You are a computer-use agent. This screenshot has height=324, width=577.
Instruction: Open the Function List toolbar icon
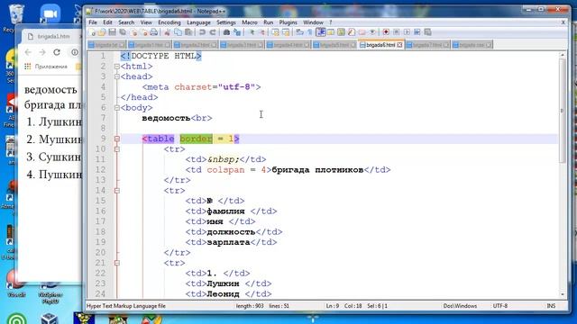[x=351, y=32]
